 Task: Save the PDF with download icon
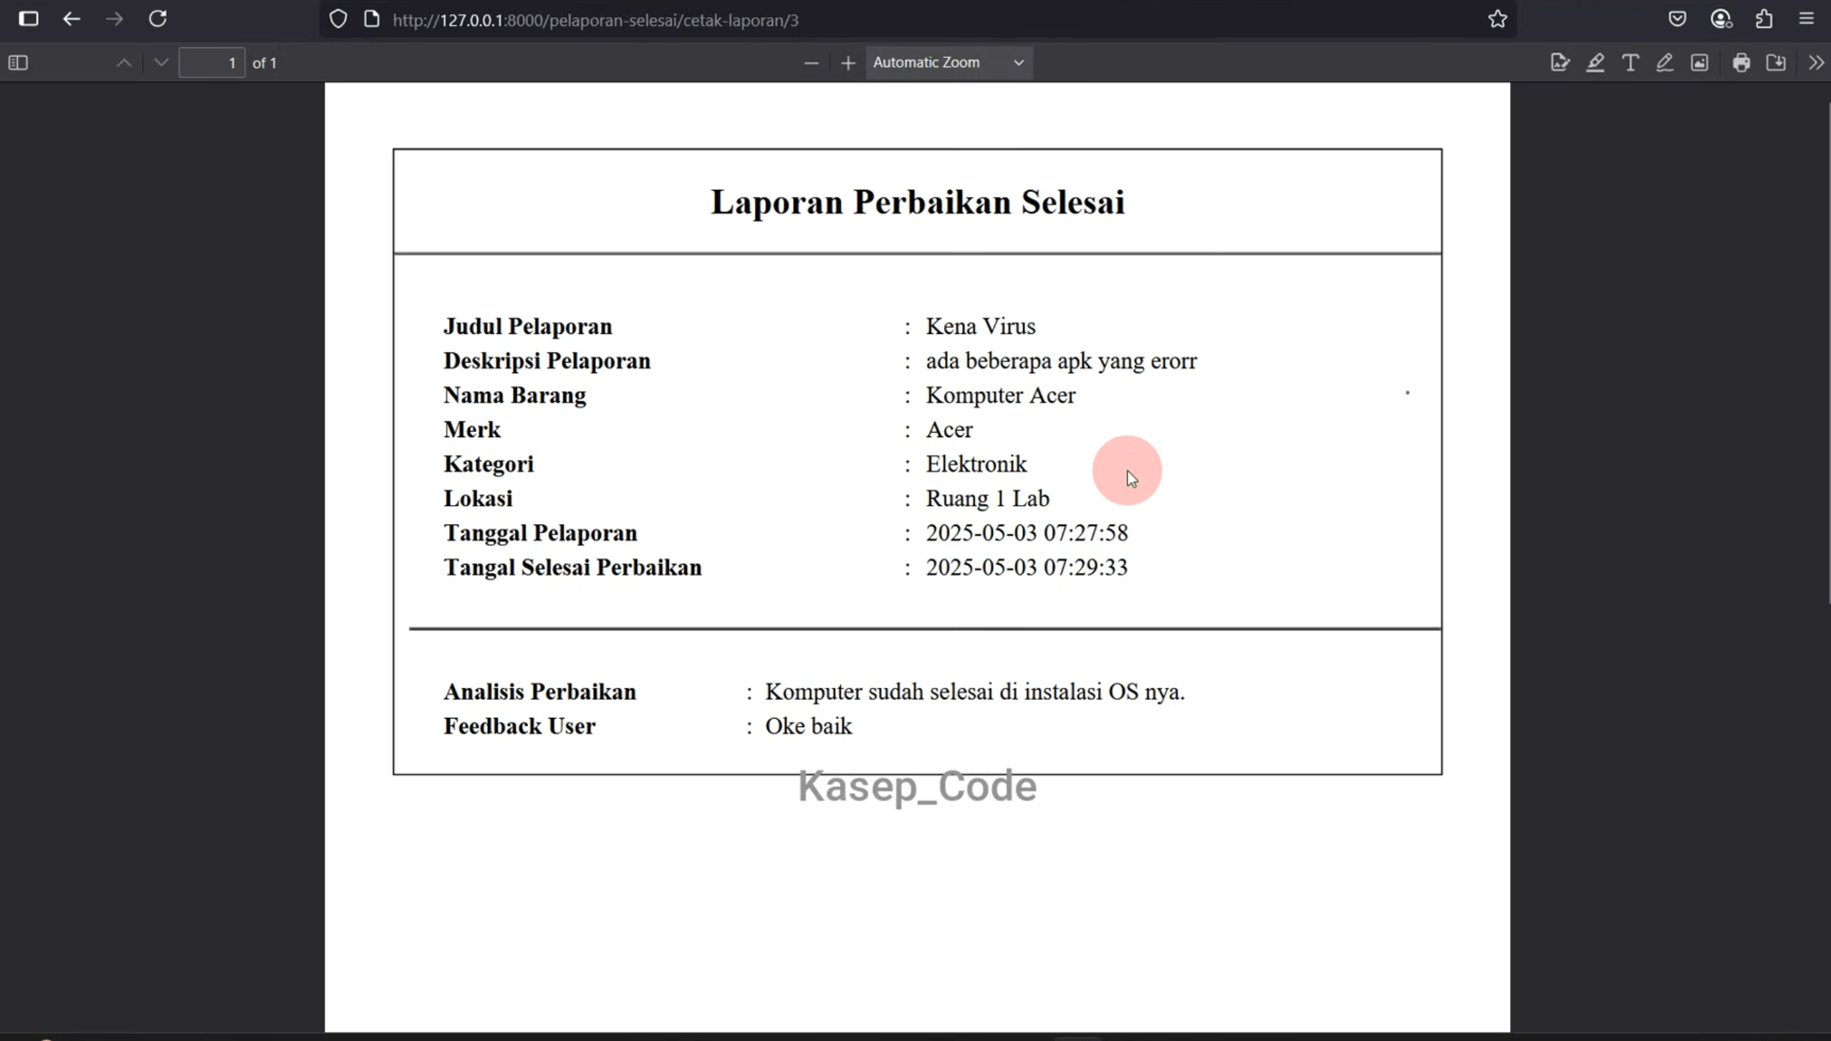(1776, 63)
